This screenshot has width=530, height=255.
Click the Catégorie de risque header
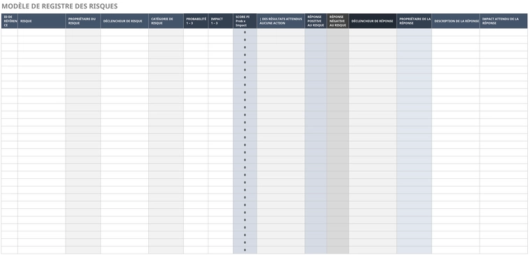(x=166, y=21)
